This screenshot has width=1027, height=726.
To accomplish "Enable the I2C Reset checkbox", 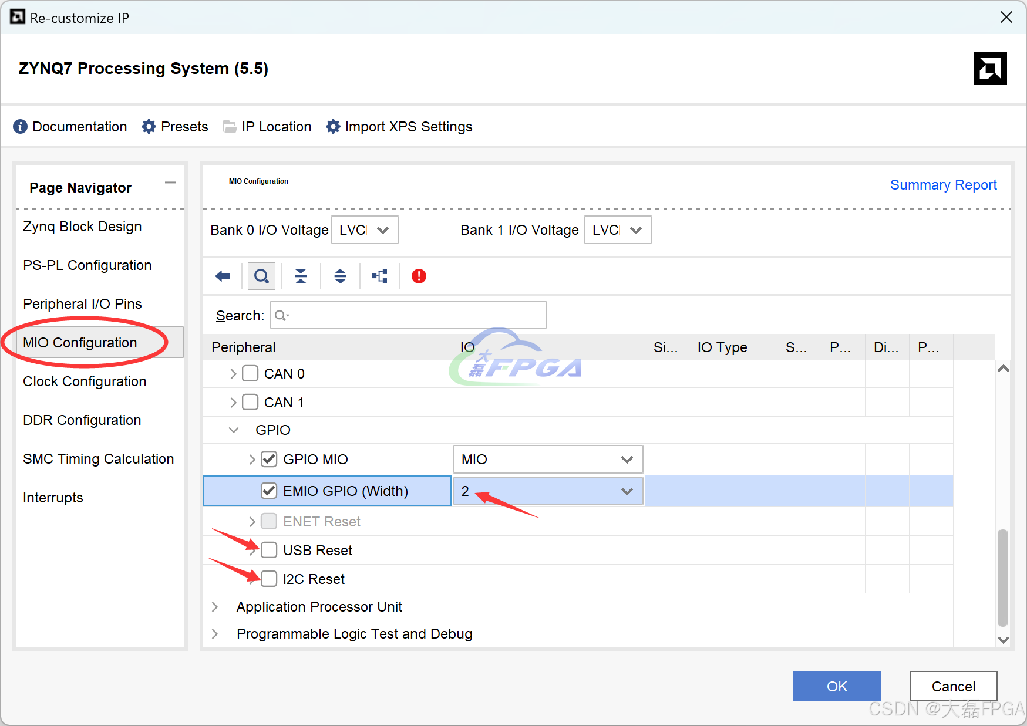I will (x=269, y=579).
